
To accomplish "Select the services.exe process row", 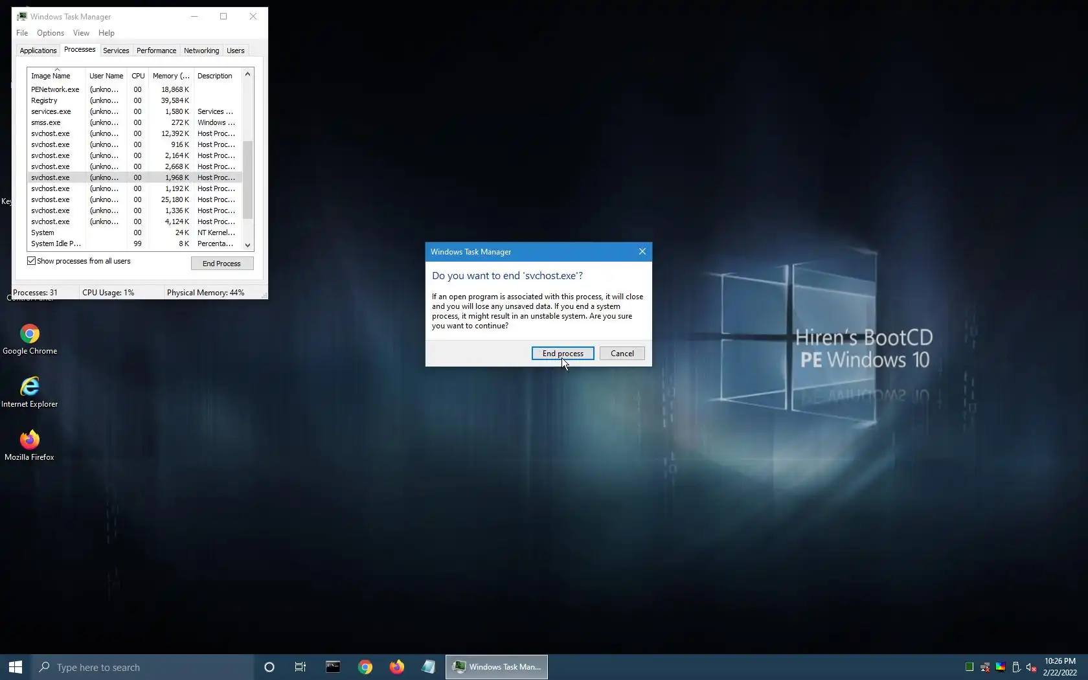I will coord(135,111).
